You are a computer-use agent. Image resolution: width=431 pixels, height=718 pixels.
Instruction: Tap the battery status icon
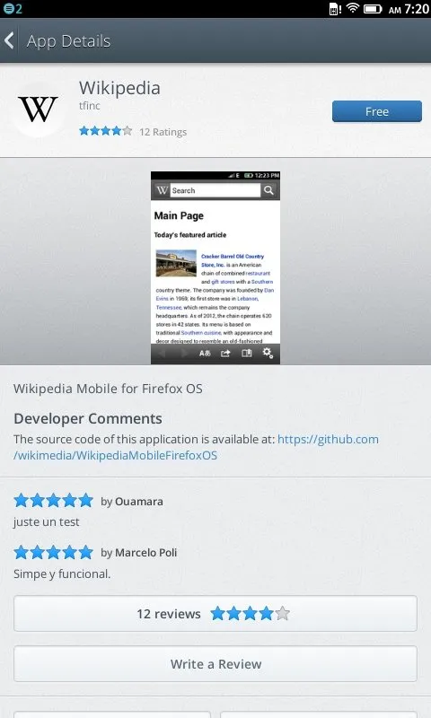[373, 9]
